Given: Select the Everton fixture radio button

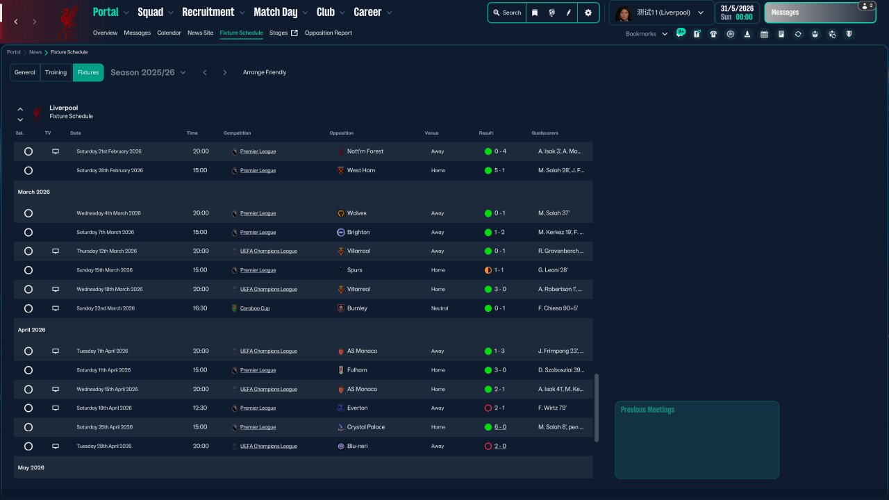Looking at the screenshot, I should [x=28, y=408].
